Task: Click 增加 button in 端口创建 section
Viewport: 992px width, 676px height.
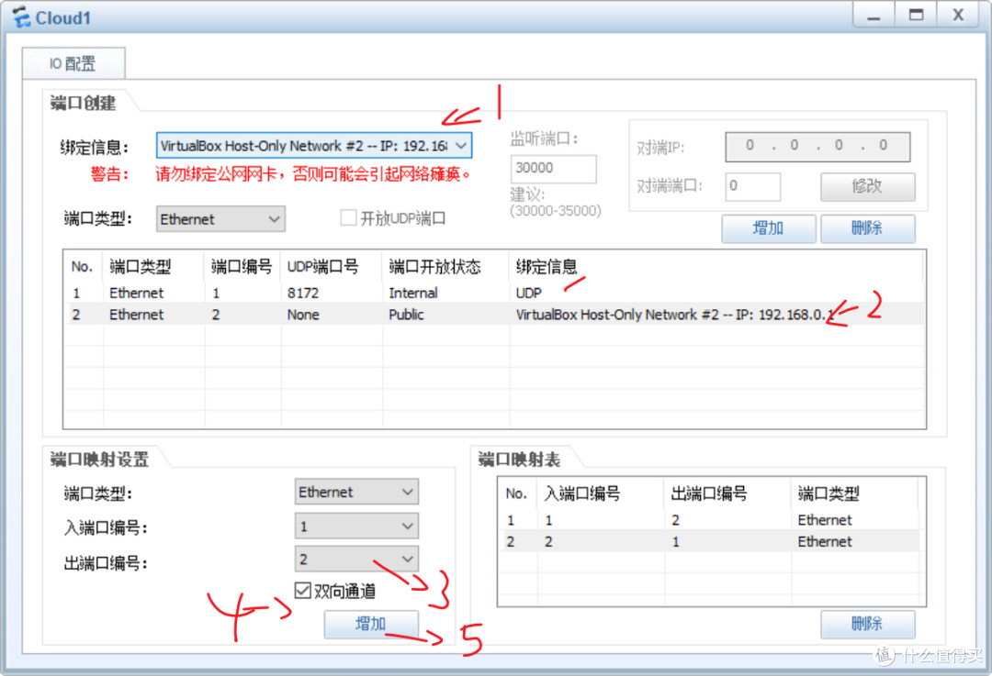Action: [768, 228]
